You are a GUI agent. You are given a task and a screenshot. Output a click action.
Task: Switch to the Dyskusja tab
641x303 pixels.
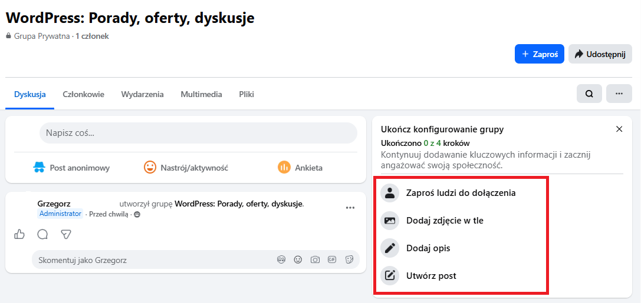click(30, 95)
